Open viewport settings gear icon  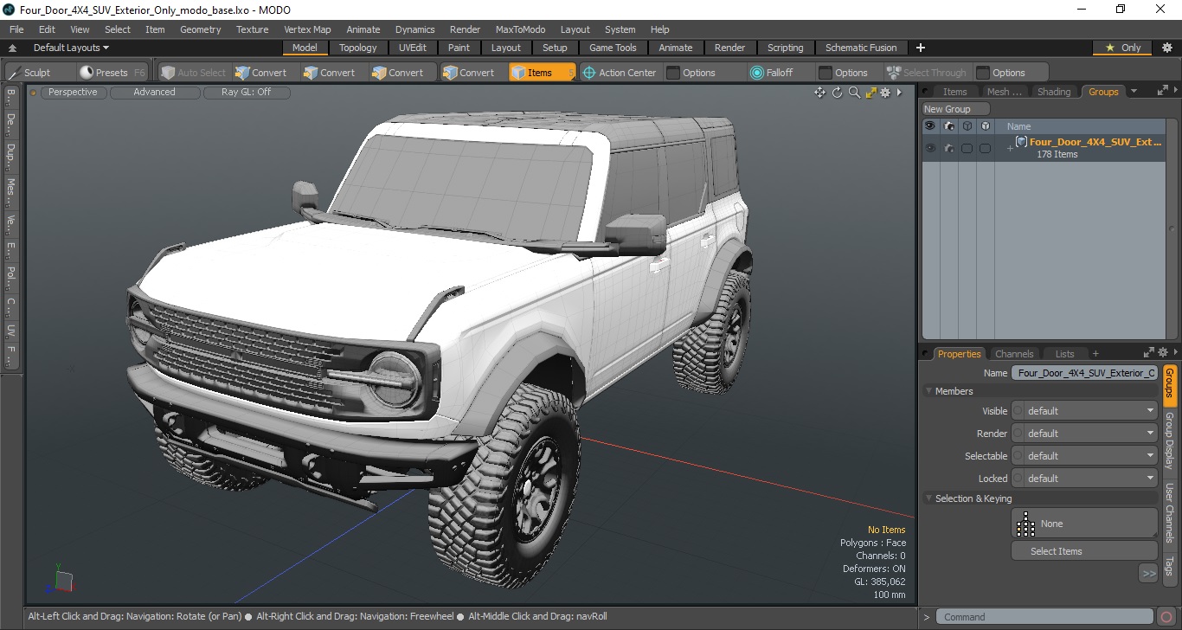point(885,93)
